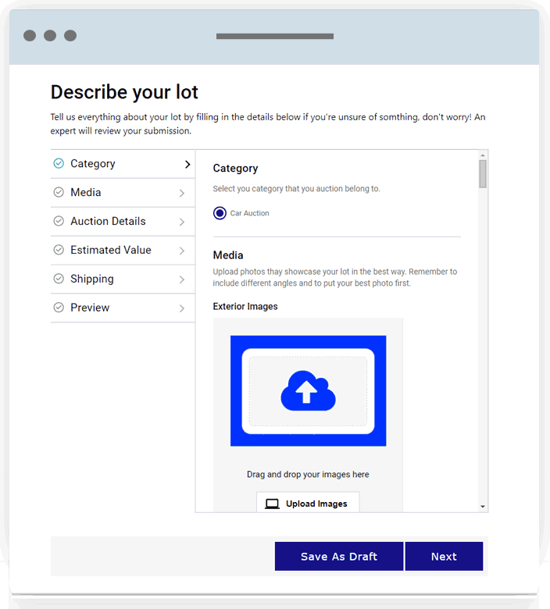Open the Estimated Value step
Screen dimensions: 550x609
tap(123, 250)
